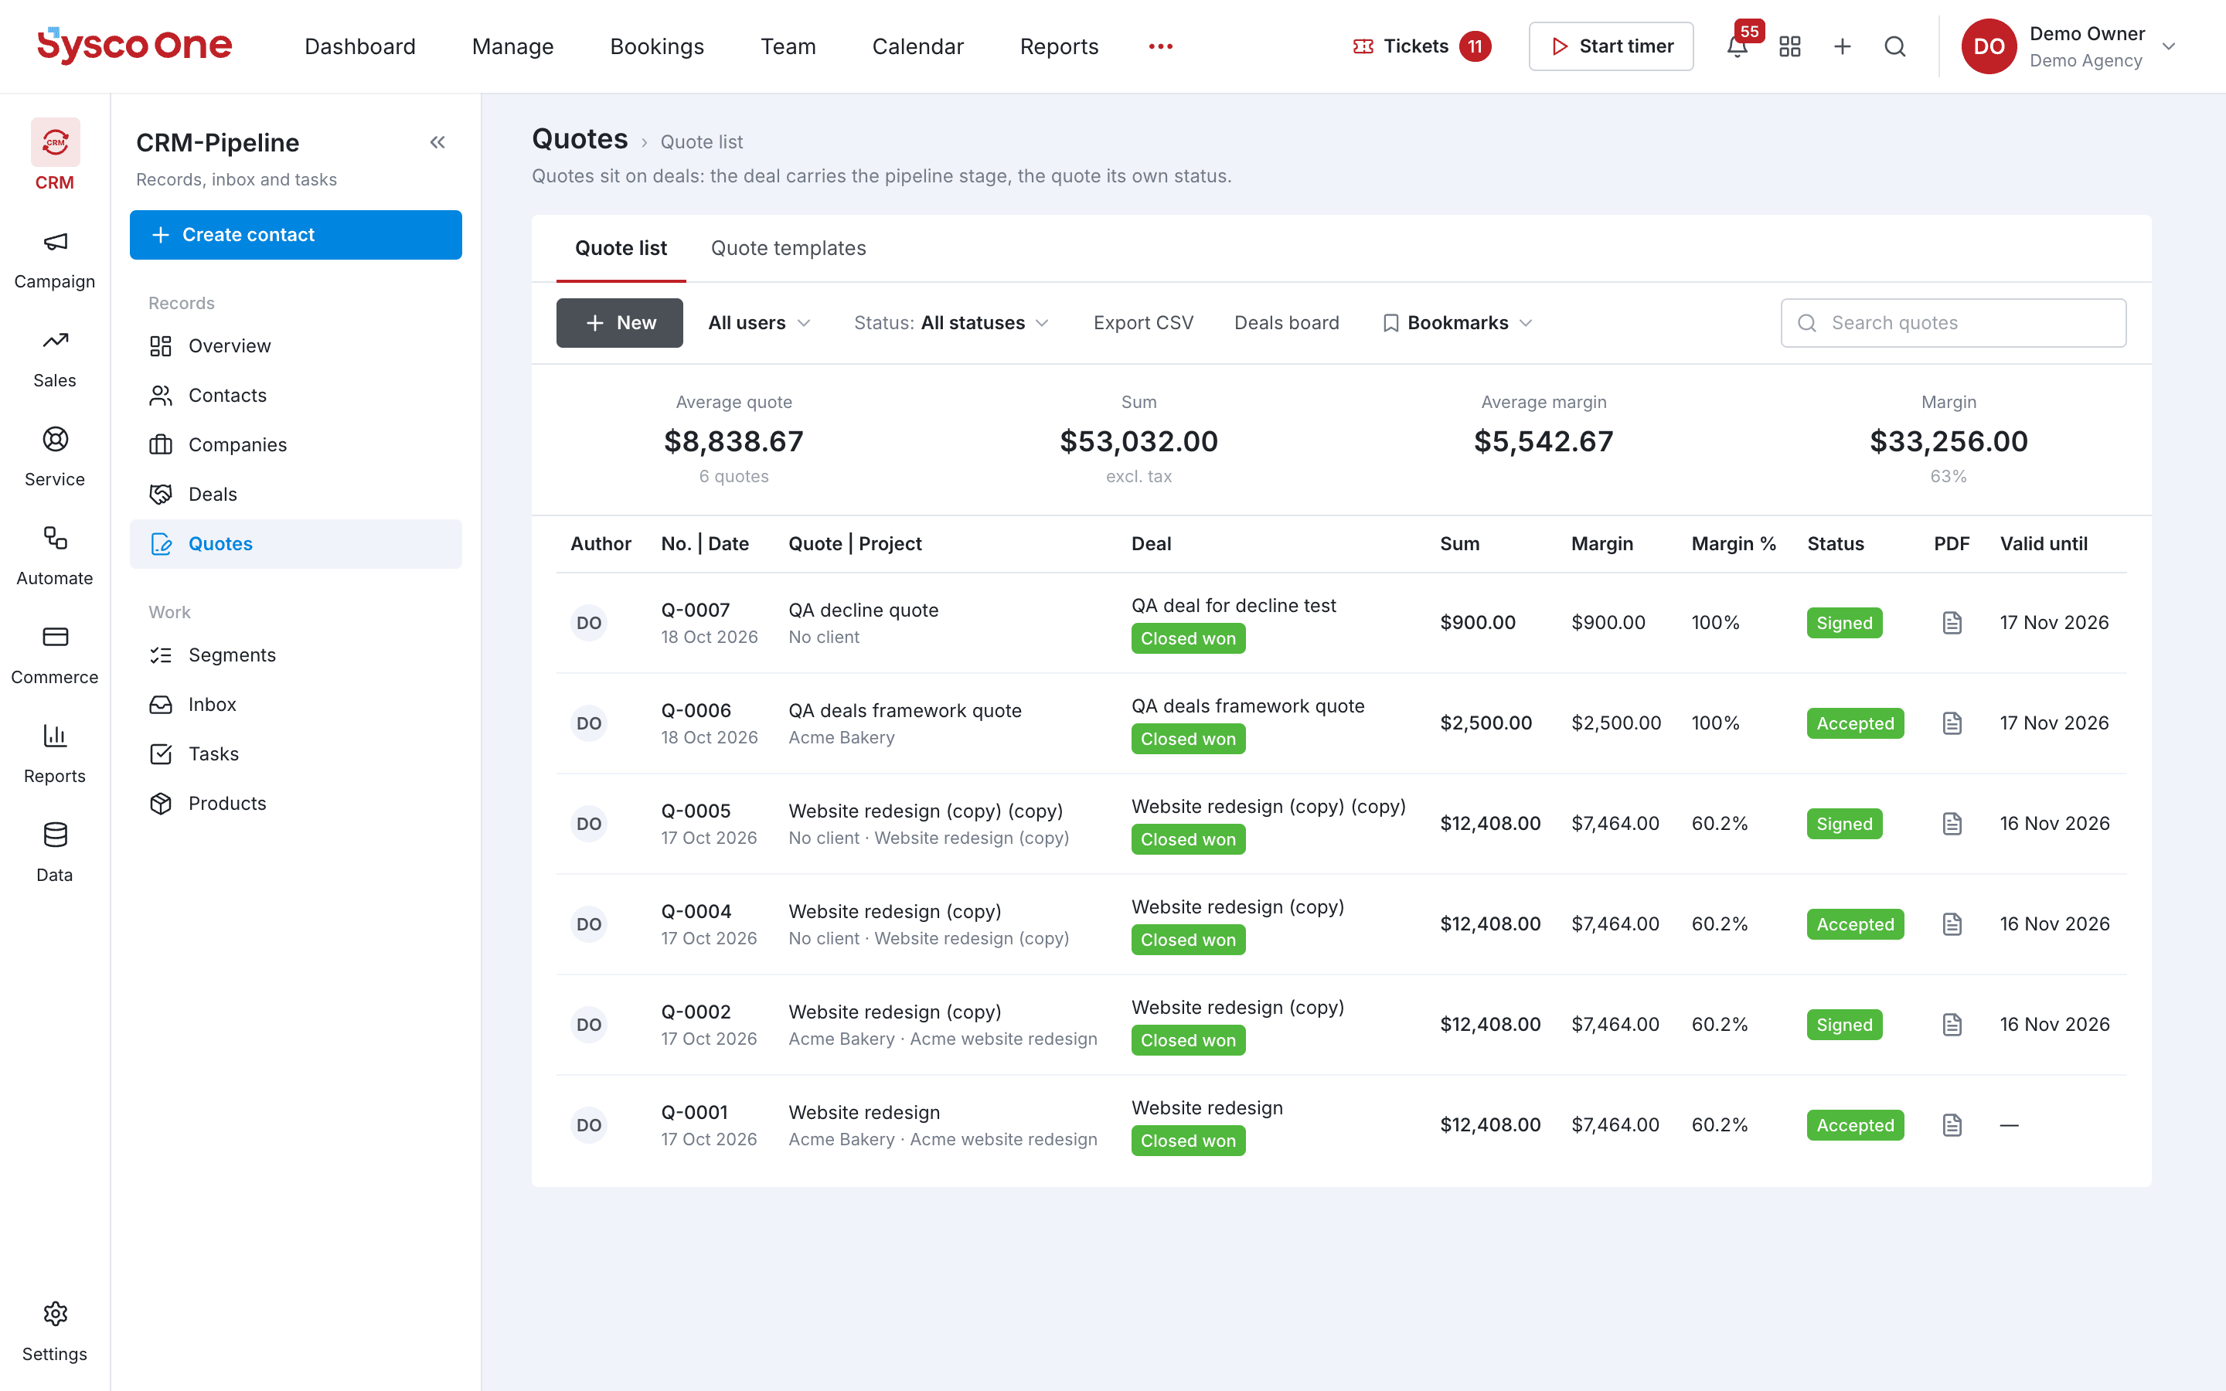The image size is (2226, 1391).
Task: Open Segments in the Work sidebar
Action: pyautogui.click(x=295, y=655)
